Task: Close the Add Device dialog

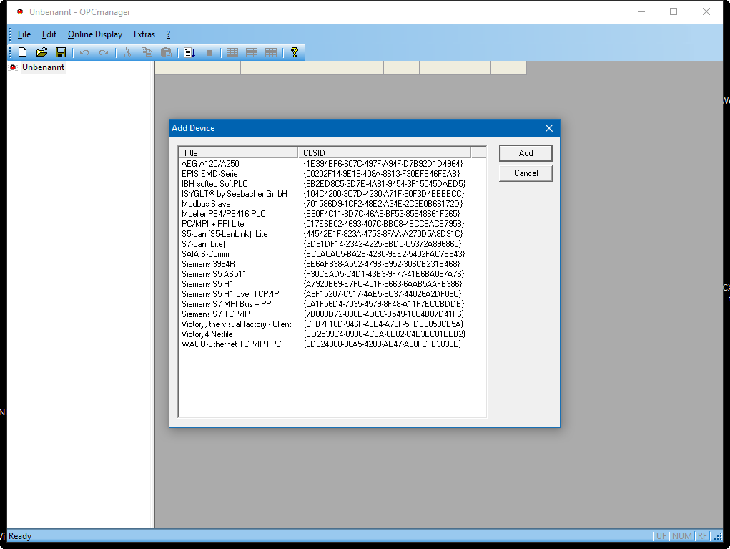Action: tap(549, 128)
